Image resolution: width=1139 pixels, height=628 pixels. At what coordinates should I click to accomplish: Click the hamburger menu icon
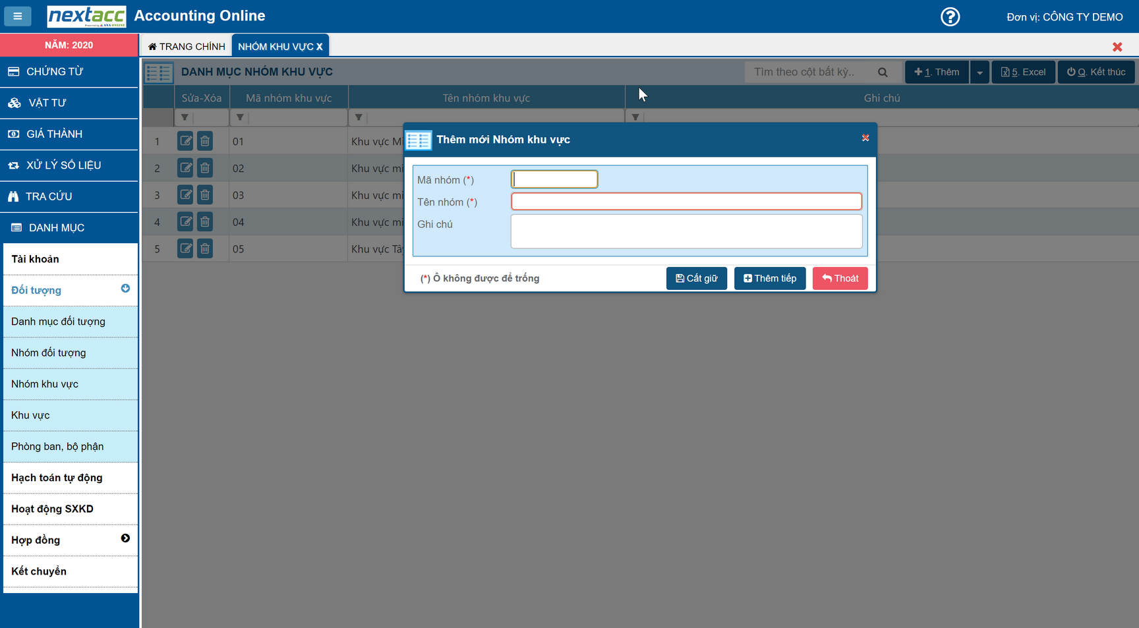pos(18,16)
